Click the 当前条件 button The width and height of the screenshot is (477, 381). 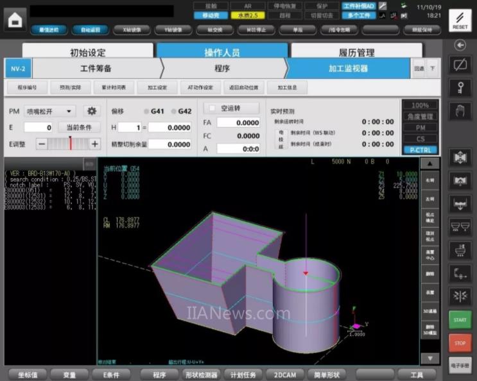pos(80,127)
